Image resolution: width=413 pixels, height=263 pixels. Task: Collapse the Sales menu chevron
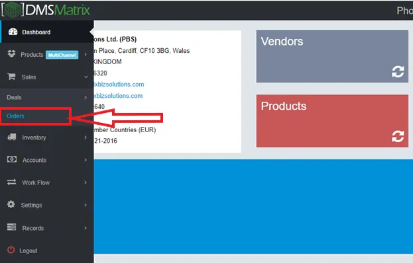click(86, 77)
